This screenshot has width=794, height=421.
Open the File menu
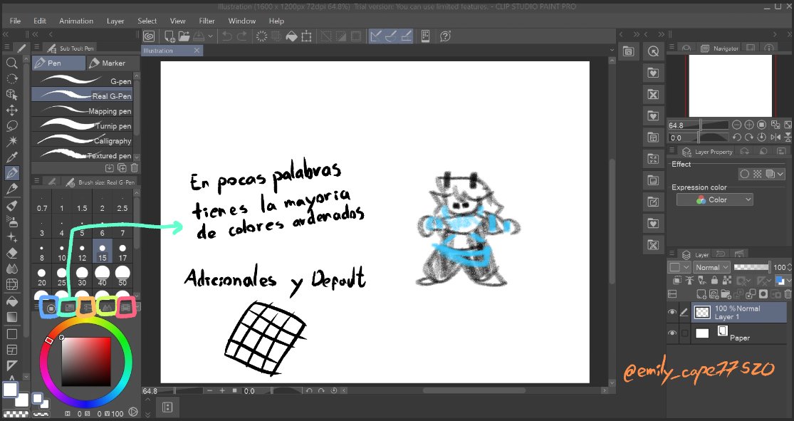pyautogui.click(x=15, y=21)
